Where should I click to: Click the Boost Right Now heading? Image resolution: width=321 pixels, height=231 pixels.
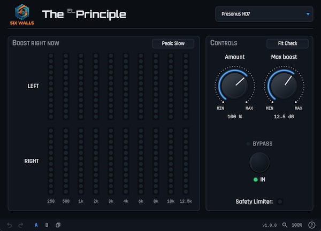(36, 43)
